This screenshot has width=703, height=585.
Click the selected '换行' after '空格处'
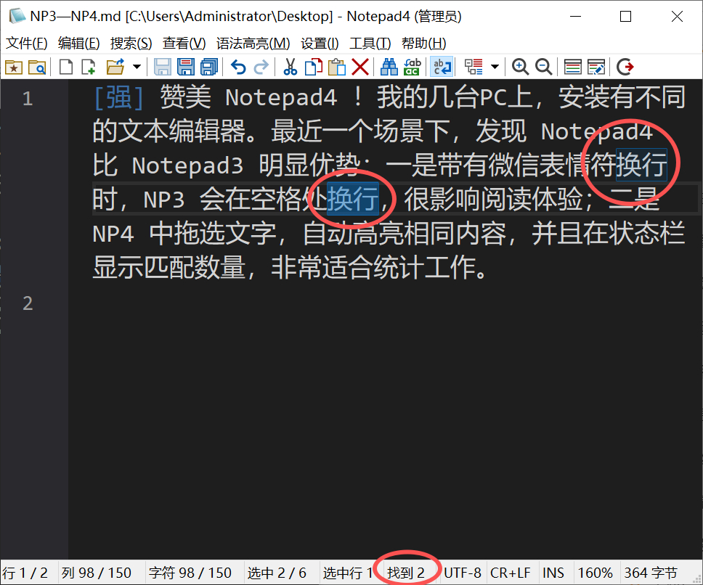(353, 199)
